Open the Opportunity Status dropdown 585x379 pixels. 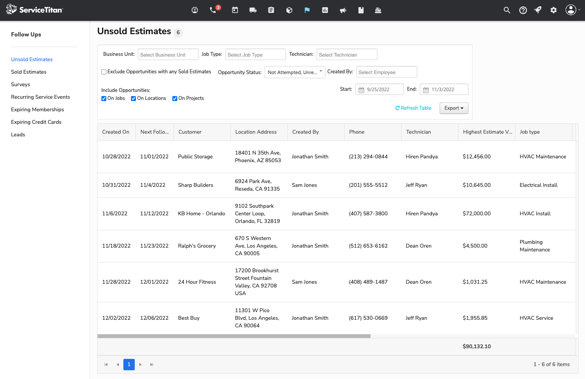(x=295, y=72)
